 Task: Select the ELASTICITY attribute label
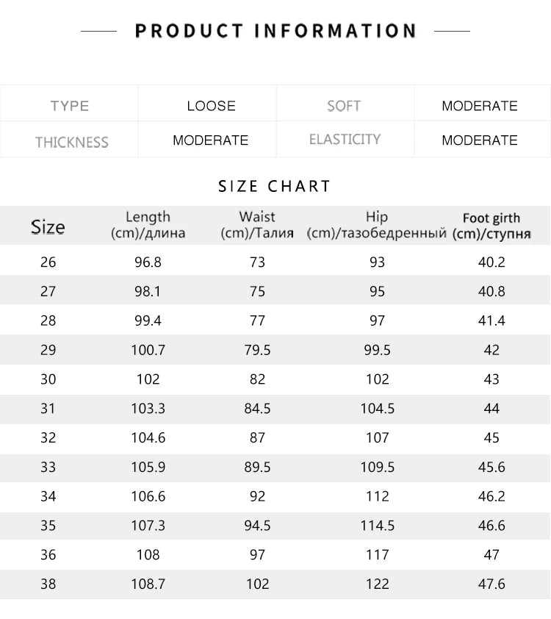click(345, 140)
